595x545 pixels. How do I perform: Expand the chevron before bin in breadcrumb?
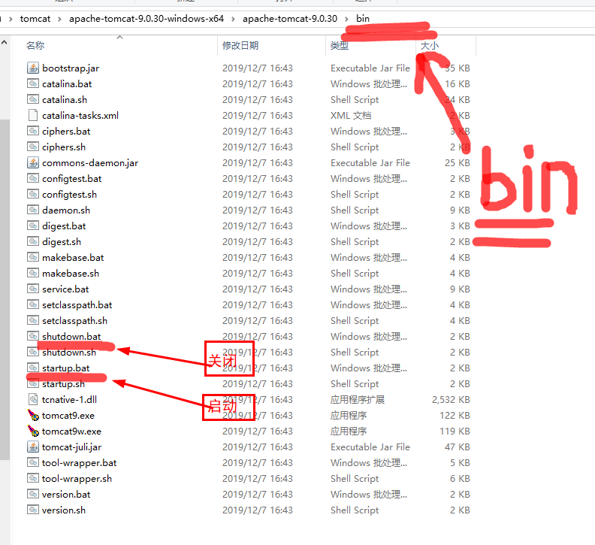[346, 19]
